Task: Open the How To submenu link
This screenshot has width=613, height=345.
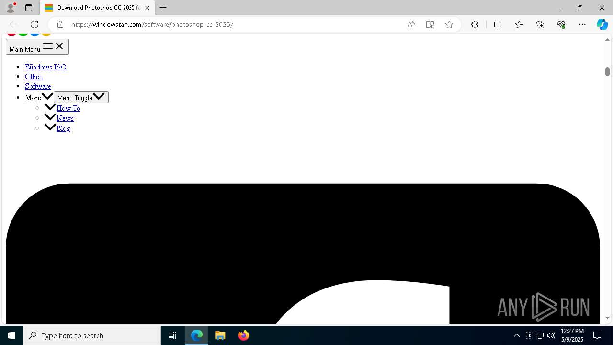Action: point(68,108)
